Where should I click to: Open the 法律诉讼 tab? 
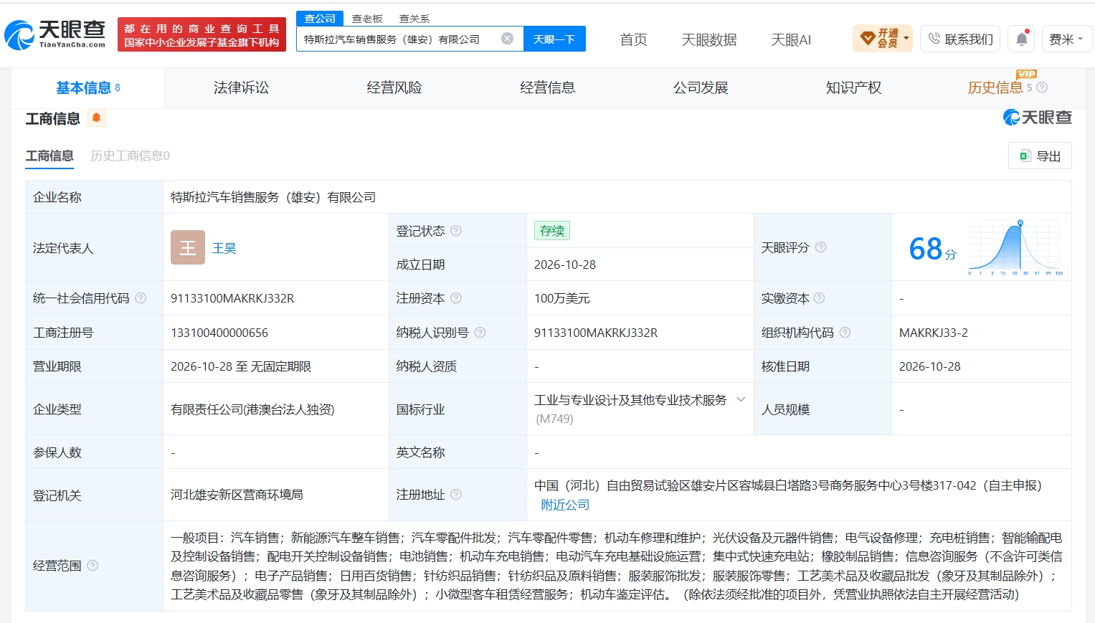[241, 87]
